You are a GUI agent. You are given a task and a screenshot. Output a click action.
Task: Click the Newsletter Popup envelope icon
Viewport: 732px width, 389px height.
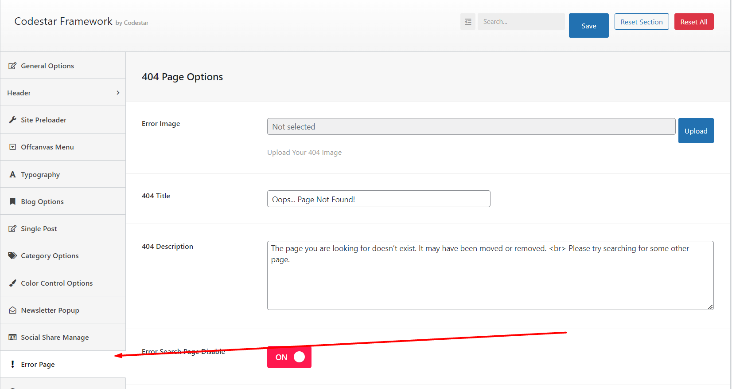coord(12,310)
